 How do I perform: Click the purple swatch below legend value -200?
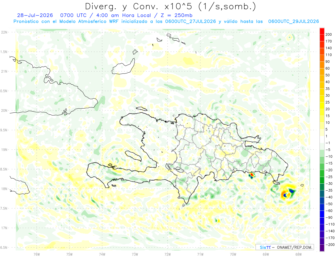tap(322, 248)
